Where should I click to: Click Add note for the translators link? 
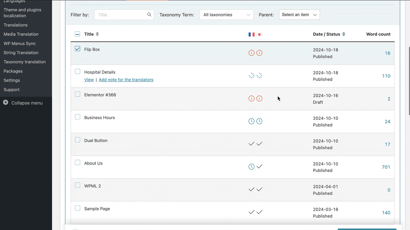[x=126, y=80]
